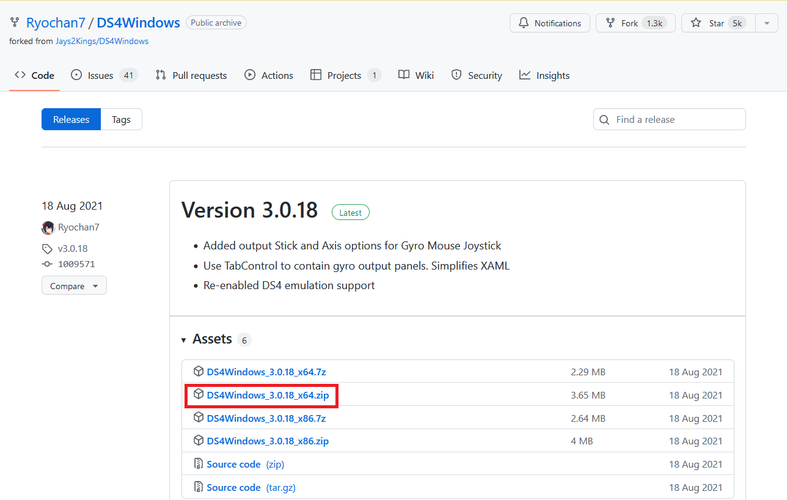
Task: Click the Issues tab circle icon
Action: 76,75
